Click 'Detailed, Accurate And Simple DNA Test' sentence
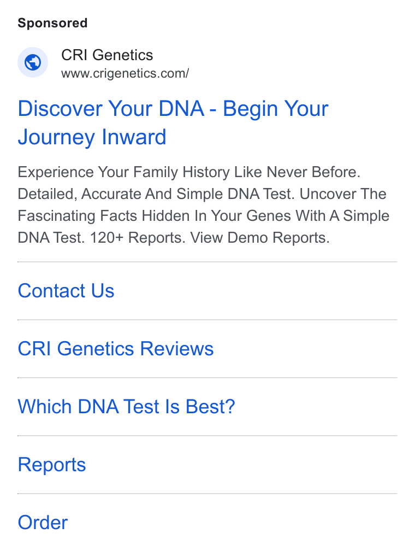The height and width of the screenshot is (551, 415). click(156, 194)
